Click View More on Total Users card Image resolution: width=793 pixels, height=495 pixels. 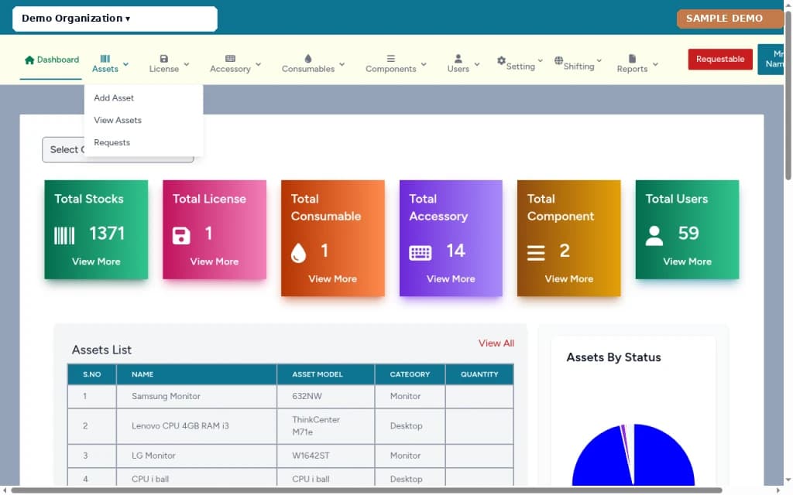point(688,261)
